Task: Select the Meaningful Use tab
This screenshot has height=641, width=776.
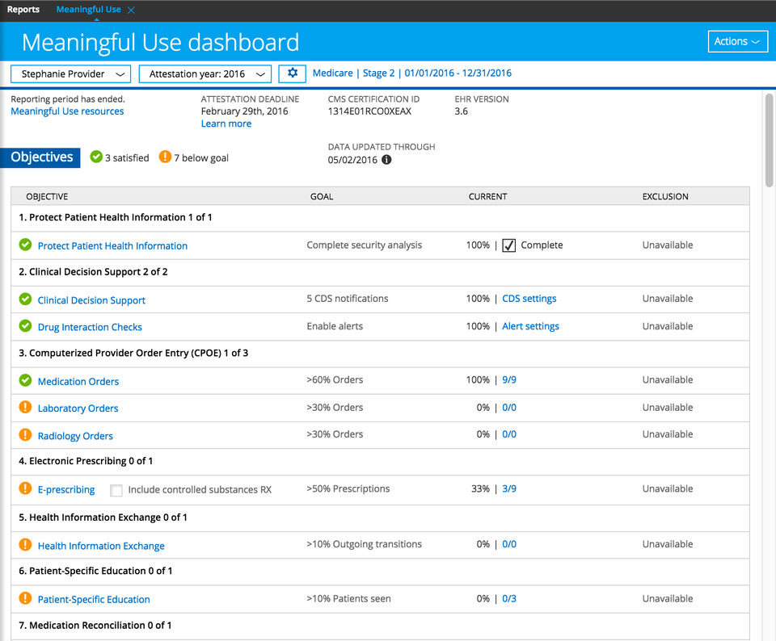Action: [x=88, y=10]
